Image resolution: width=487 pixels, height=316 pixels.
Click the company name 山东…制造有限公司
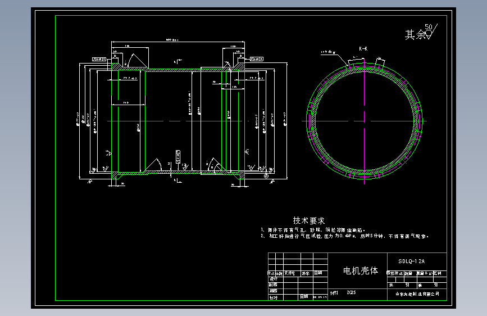point(417,294)
